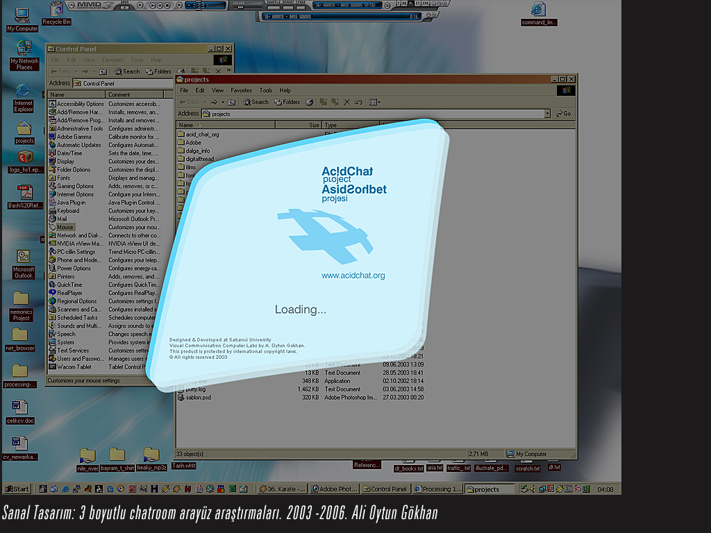Click the Up folder icon in projects toolbar
This screenshot has height=533, width=711.
[x=231, y=102]
